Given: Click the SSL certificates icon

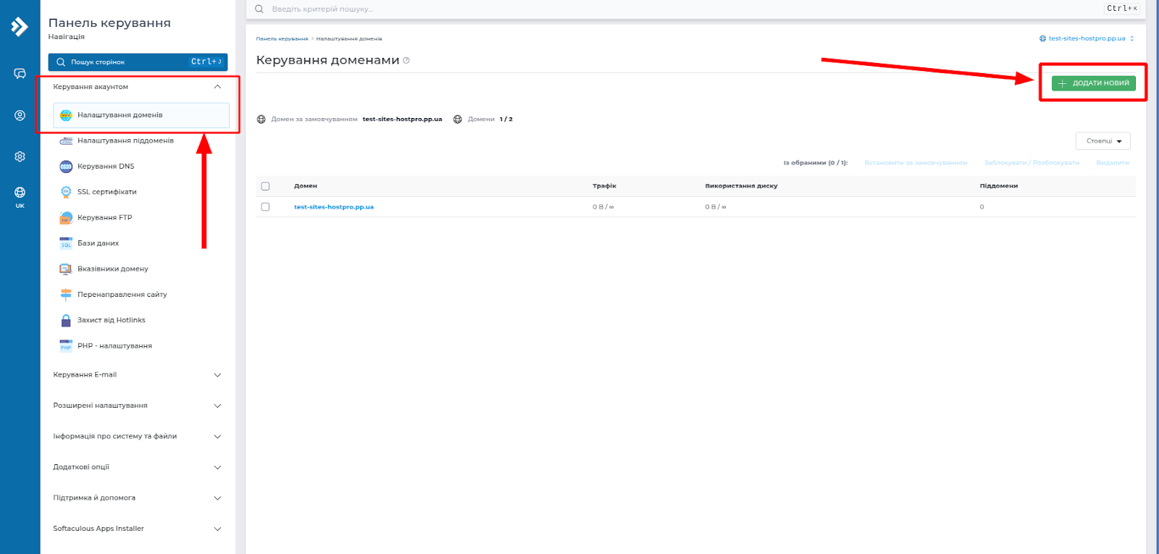Looking at the screenshot, I should 66,192.
